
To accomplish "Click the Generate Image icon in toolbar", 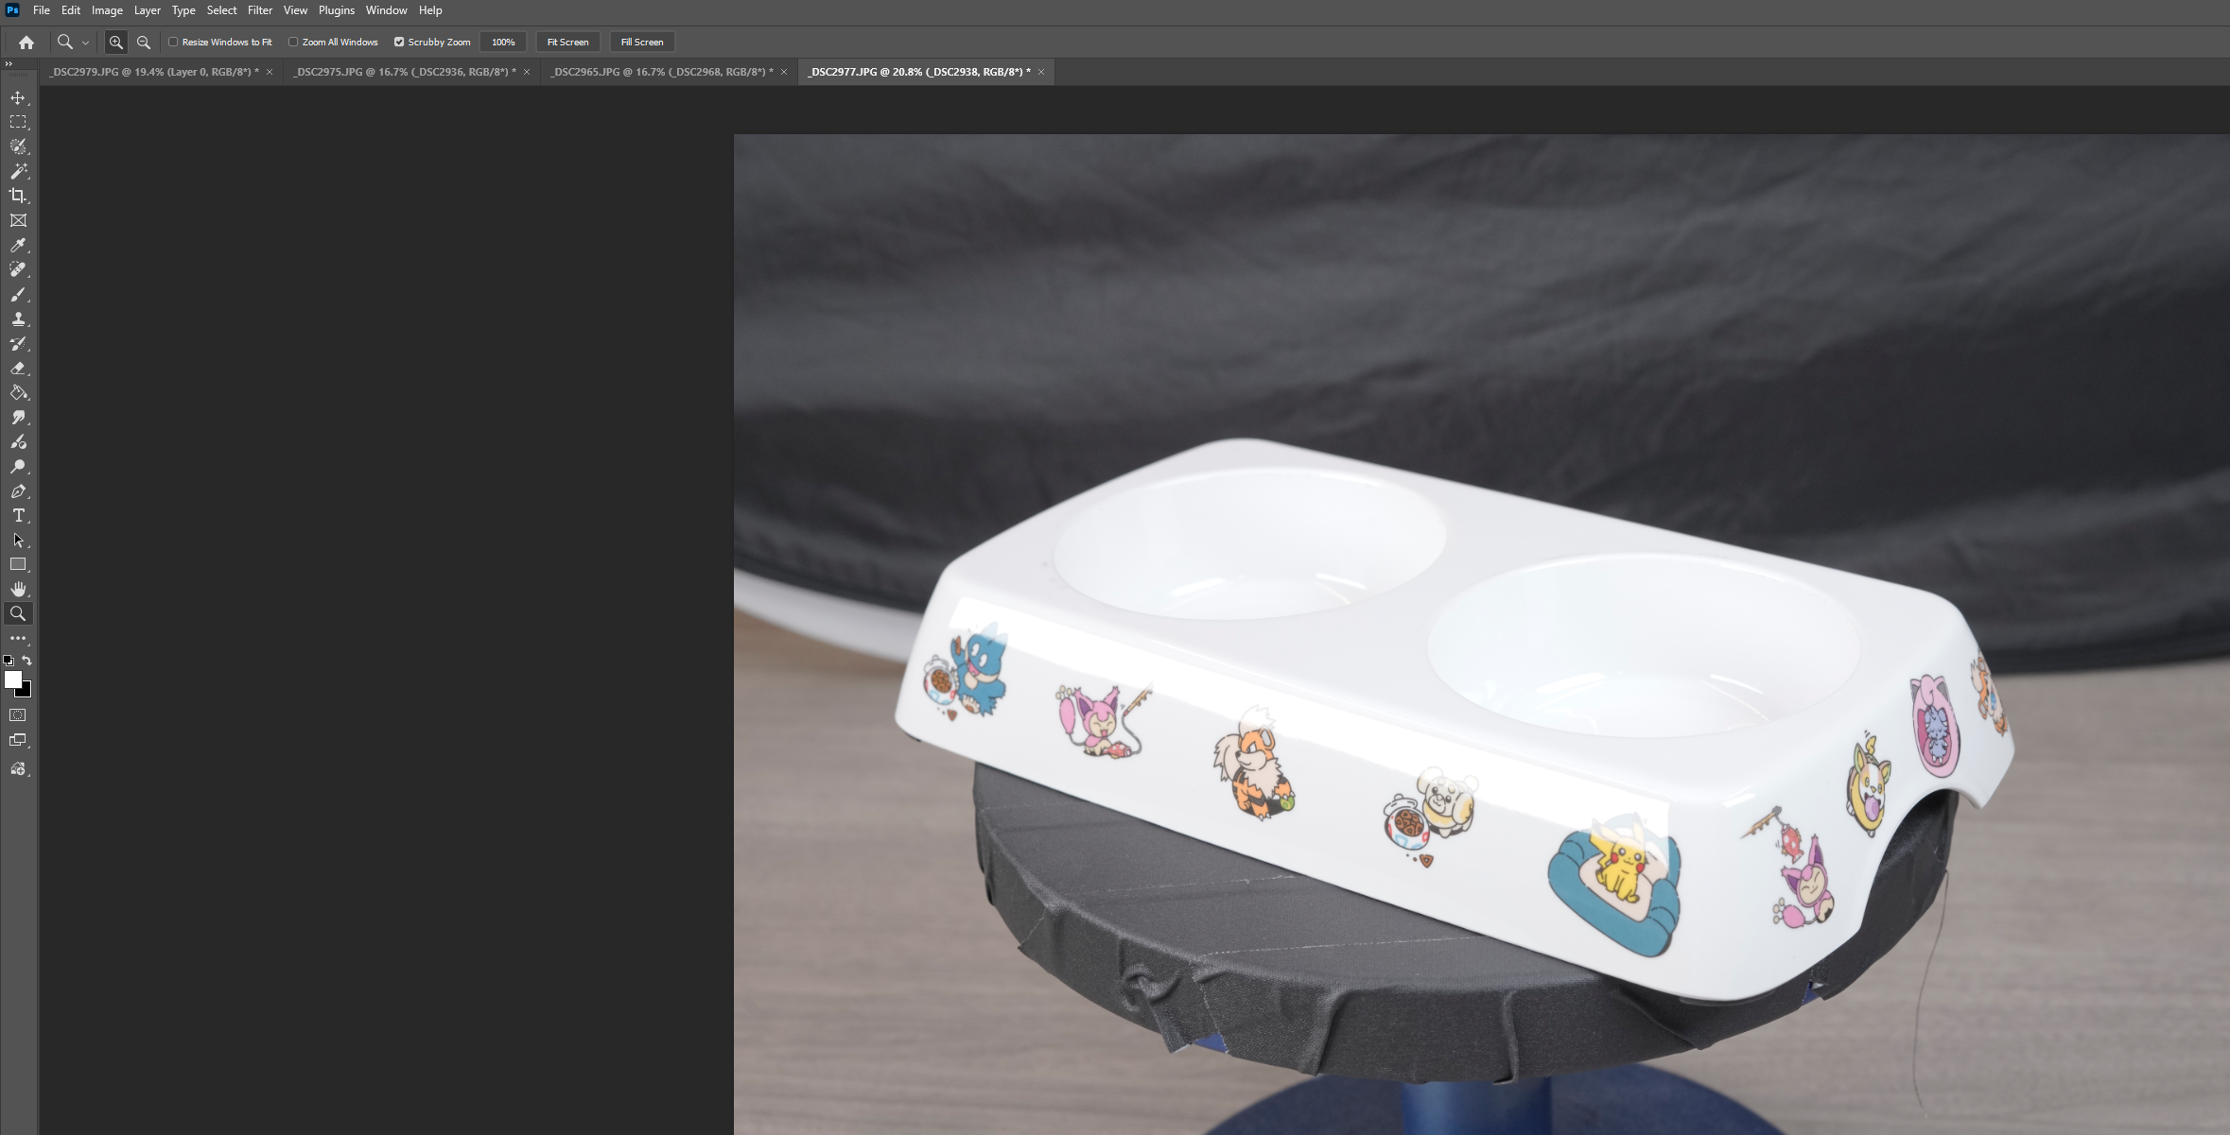I will pos(18,769).
